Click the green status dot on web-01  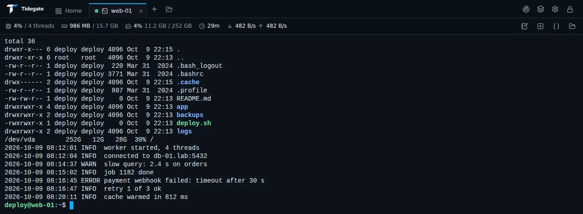[97, 10]
